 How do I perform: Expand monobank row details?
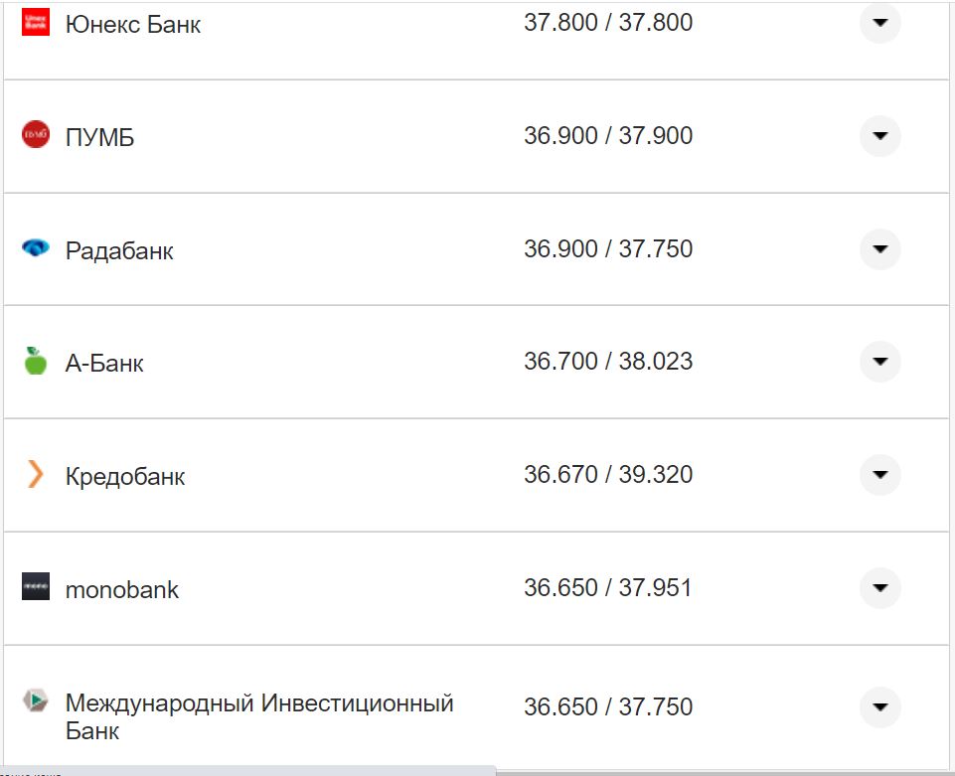tap(878, 588)
